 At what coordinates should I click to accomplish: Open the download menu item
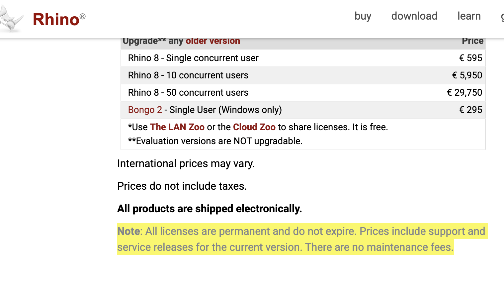pyautogui.click(x=414, y=16)
